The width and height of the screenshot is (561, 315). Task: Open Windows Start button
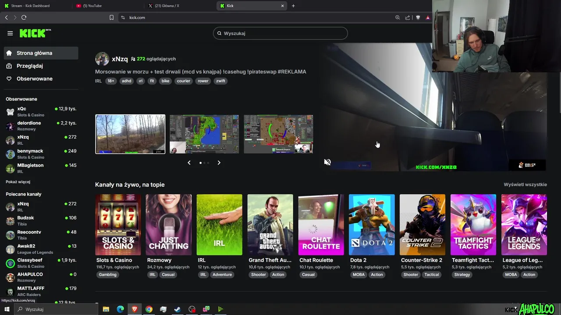pyautogui.click(x=7, y=309)
